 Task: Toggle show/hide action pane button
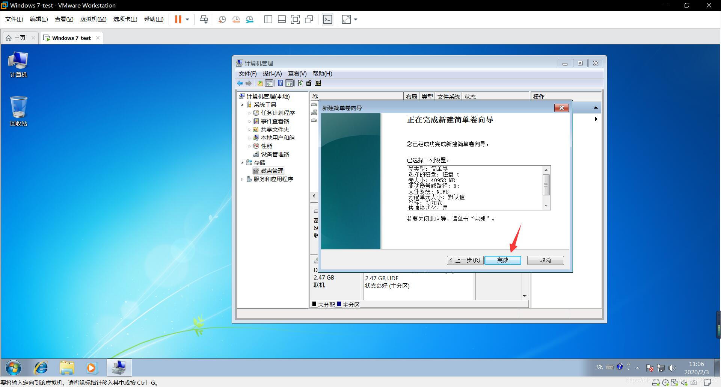(289, 83)
